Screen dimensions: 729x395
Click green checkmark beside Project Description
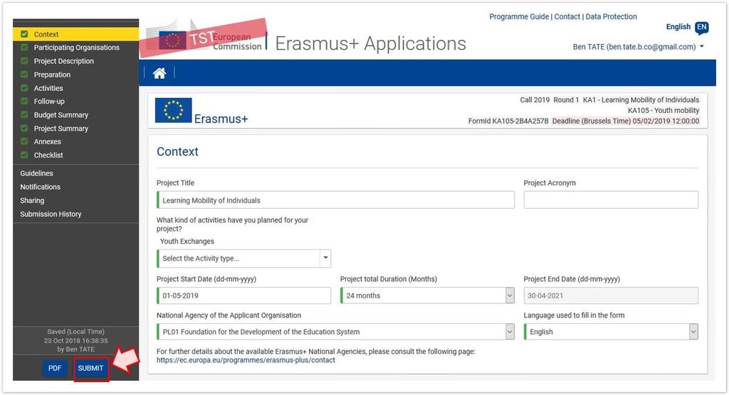point(24,61)
